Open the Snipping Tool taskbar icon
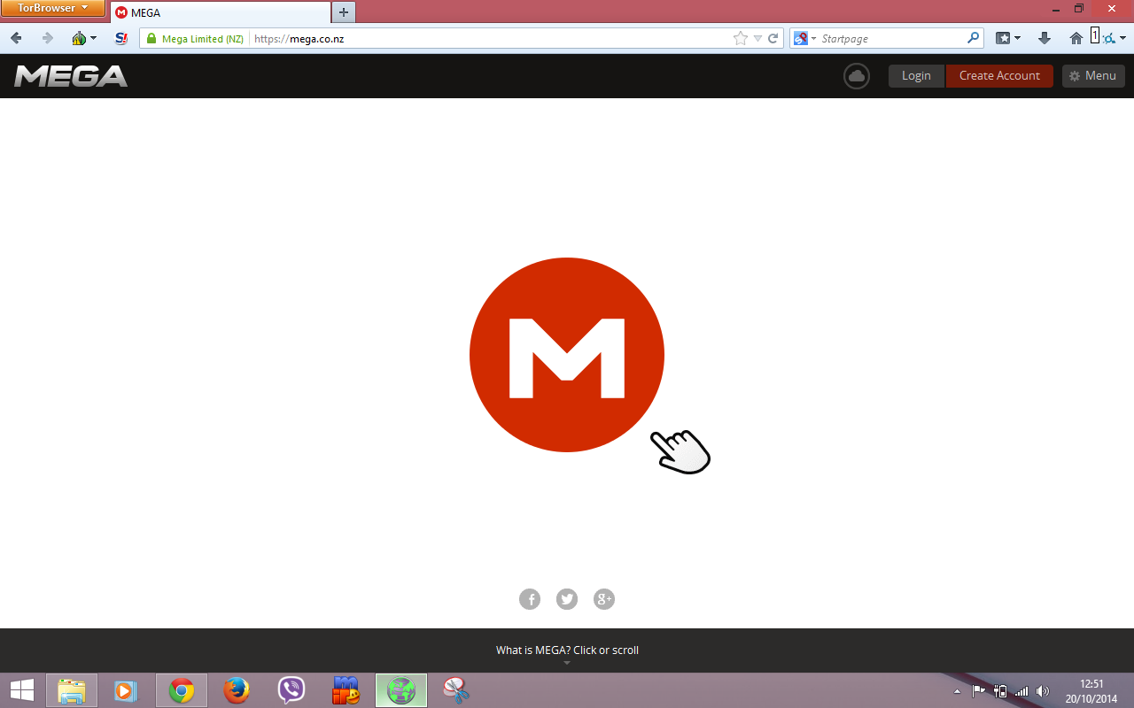The width and height of the screenshot is (1134, 708). tap(456, 690)
